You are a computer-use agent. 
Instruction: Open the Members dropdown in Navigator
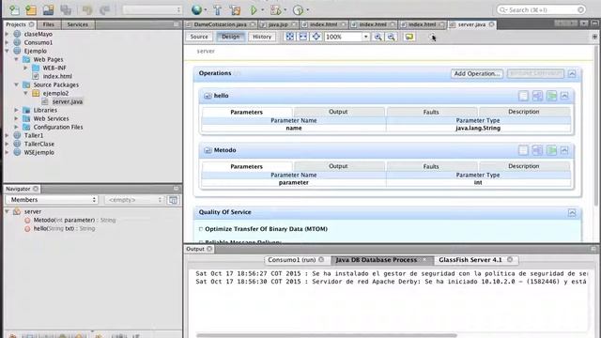(x=53, y=200)
